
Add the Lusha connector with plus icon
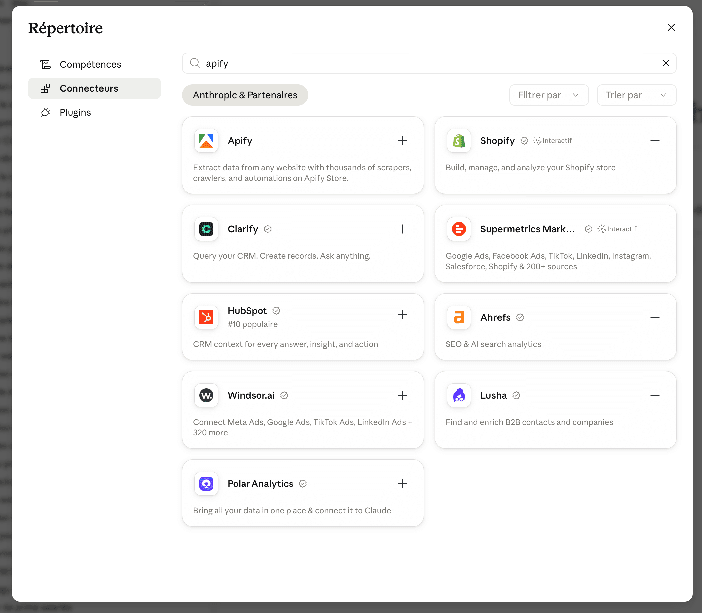[655, 395]
